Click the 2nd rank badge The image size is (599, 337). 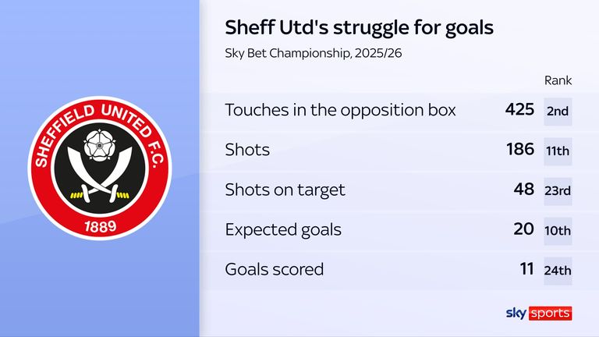pos(558,111)
